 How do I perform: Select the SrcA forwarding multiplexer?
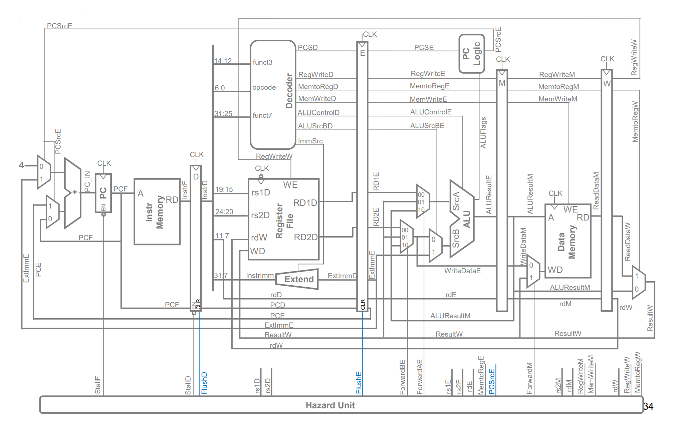[x=423, y=201]
